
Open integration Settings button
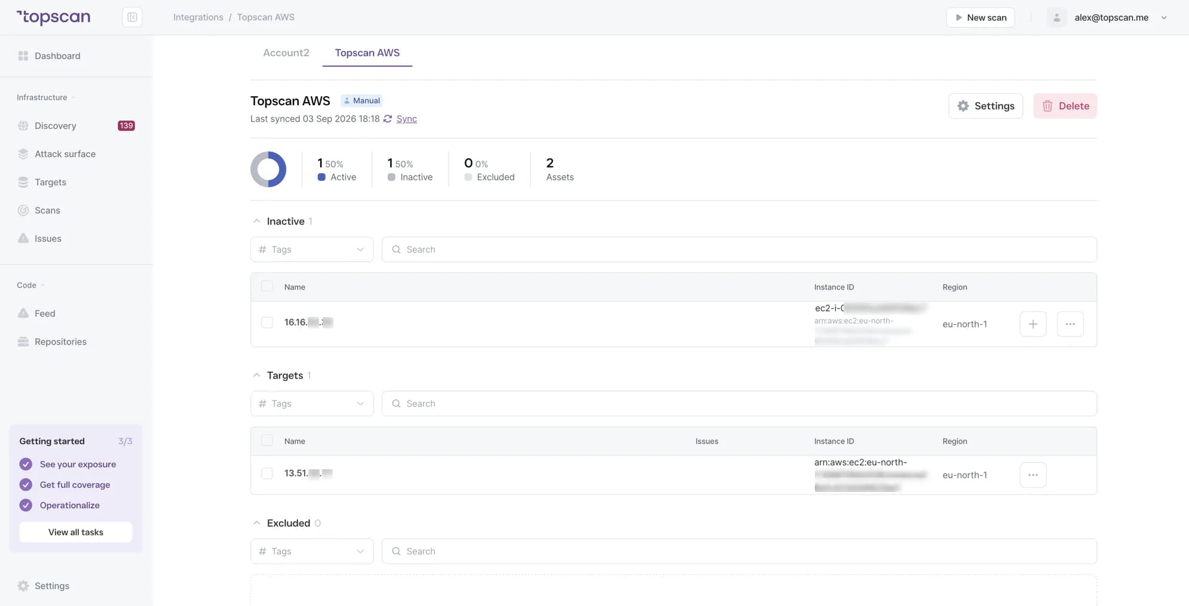986,106
